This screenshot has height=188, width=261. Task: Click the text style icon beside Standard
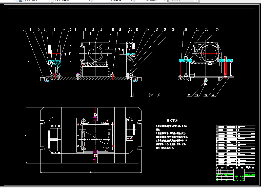click(21, 1)
